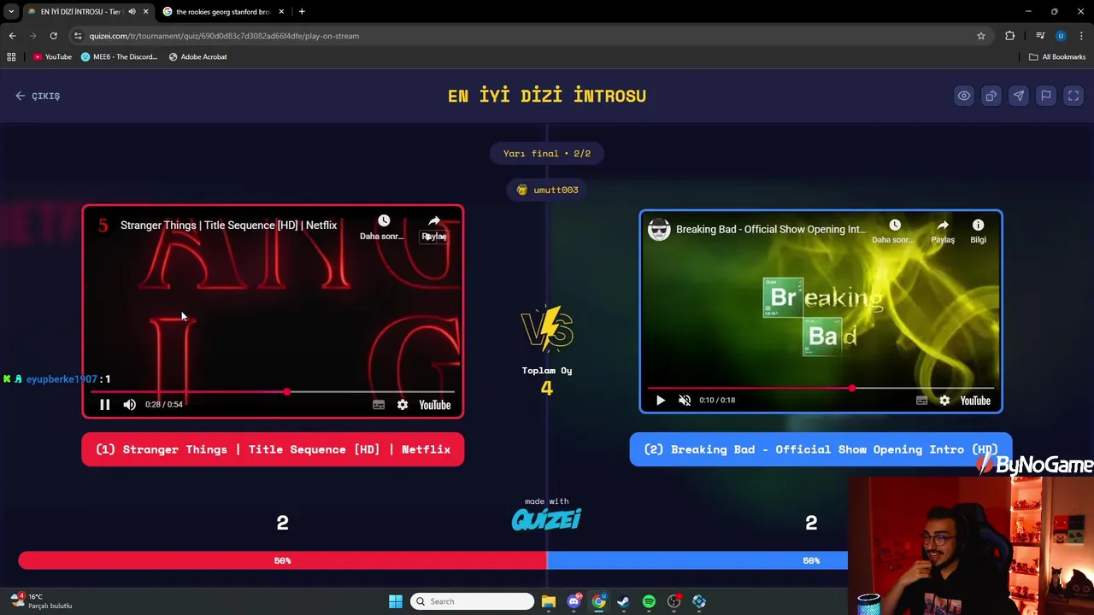Click the flag report icon in header

[1046, 96]
